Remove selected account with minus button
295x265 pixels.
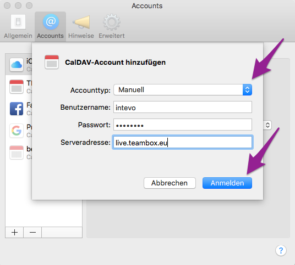coord(32,233)
